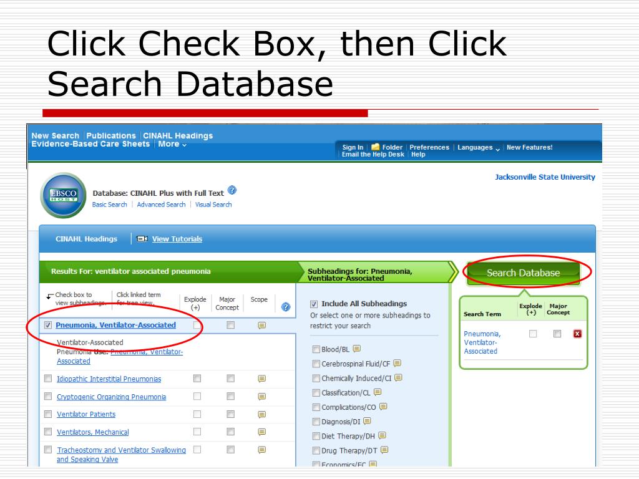The width and height of the screenshot is (639, 479).
Task: Open the Ventilators, Mechanical link
Action: click(x=92, y=432)
